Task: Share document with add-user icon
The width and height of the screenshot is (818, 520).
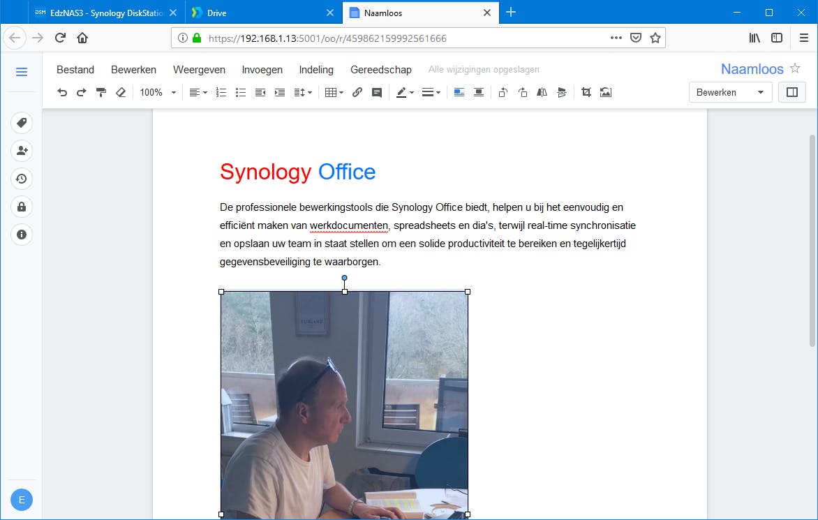Action: (x=22, y=151)
